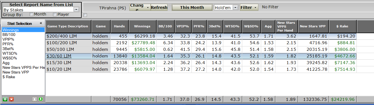
Task: Click the $7514.93 rake cell
Action: tap(343, 69)
